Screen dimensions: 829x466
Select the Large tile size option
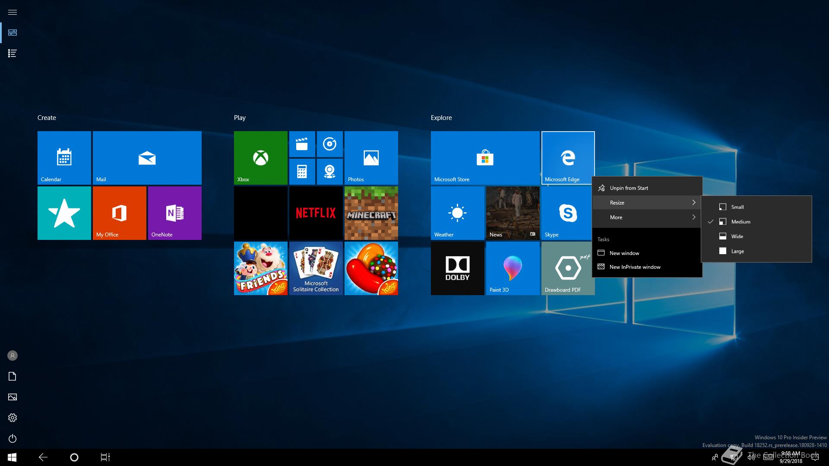(x=737, y=251)
